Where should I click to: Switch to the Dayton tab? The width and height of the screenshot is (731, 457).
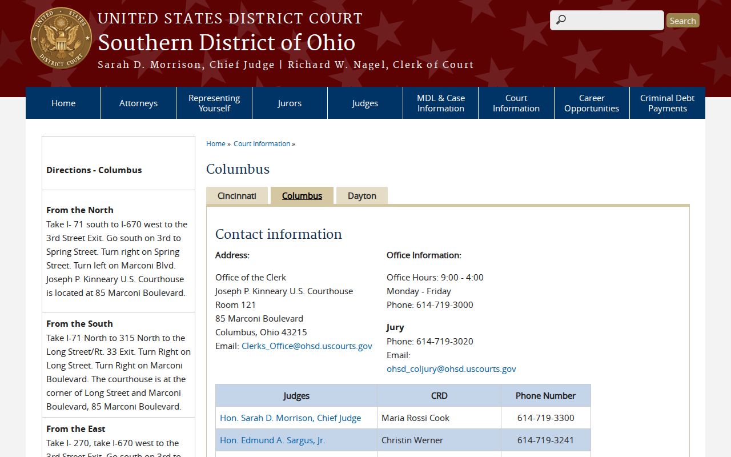coord(362,195)
